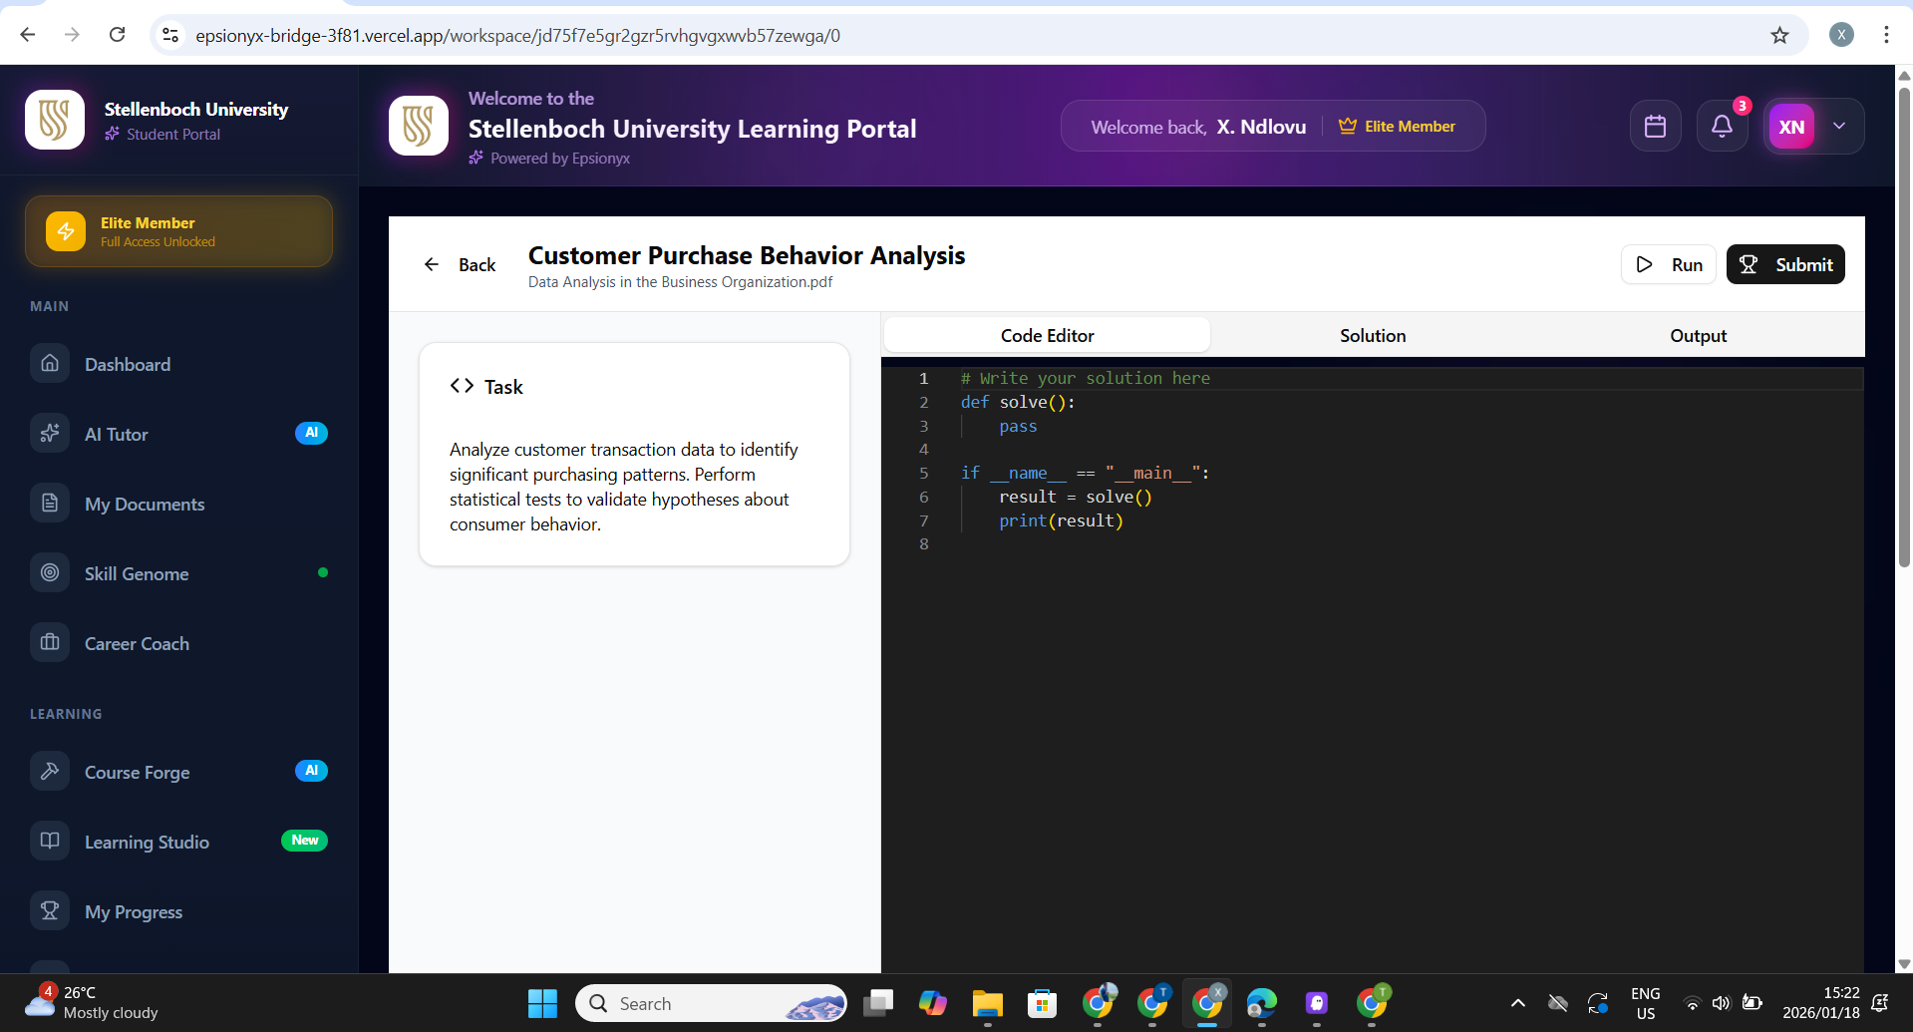Open My Documents in the sidebar

[179, 504]
